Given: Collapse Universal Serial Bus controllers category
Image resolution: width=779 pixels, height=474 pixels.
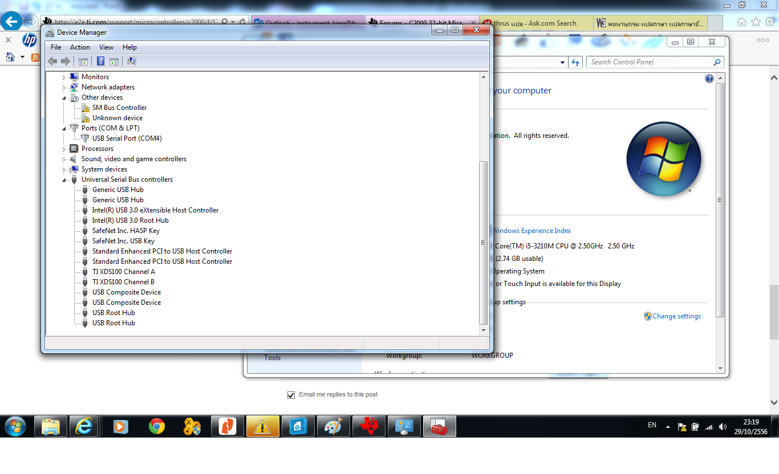Looking at the screenshot, I should (x=64, y=179).
